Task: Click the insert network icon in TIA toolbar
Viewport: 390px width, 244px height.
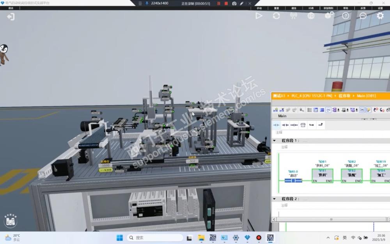Action: click(275, 110)
